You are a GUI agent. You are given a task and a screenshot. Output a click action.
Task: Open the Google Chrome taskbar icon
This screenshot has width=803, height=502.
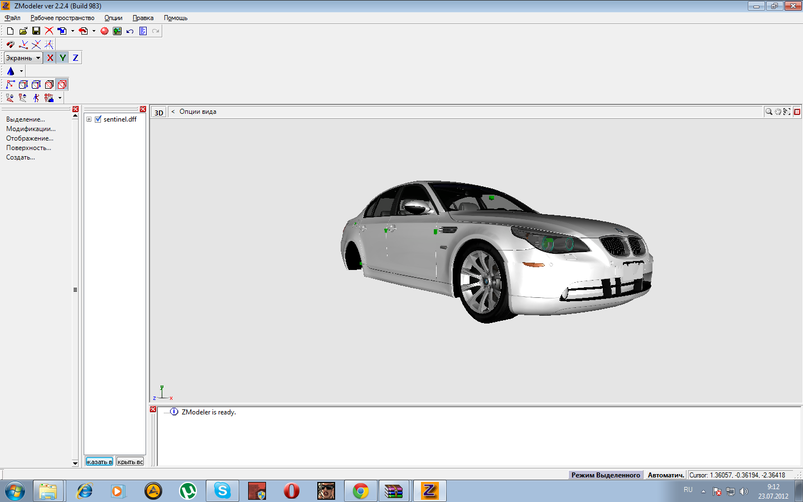[x=360, y=491]
